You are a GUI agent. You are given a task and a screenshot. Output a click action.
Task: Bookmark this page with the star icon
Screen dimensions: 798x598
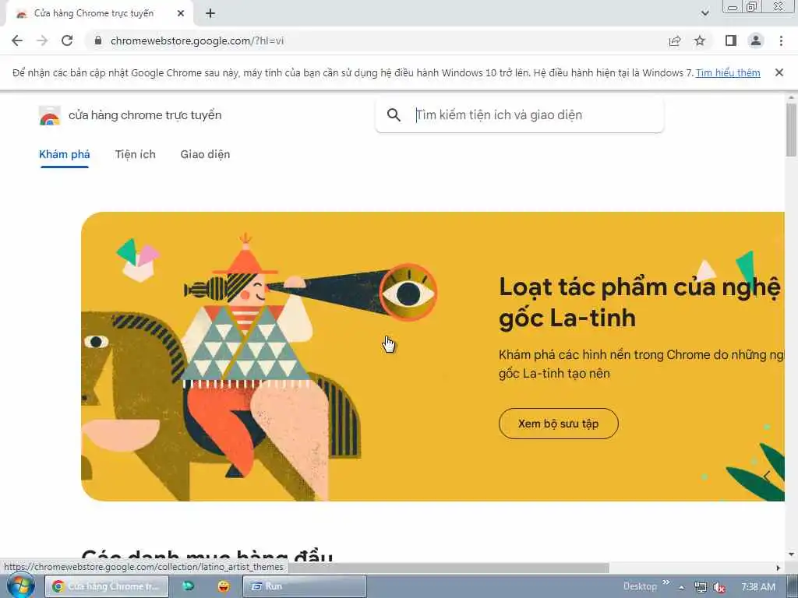[x=700, y=40]
